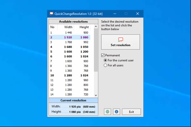The width and height of the screenshot is (191, 127).
Task: Click the resolutions list scrollbar thumb
Action: click(x=96, y=50)
